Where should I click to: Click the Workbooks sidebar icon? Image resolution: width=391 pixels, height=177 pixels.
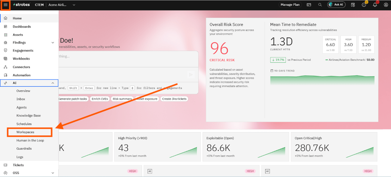click(6, 59)
